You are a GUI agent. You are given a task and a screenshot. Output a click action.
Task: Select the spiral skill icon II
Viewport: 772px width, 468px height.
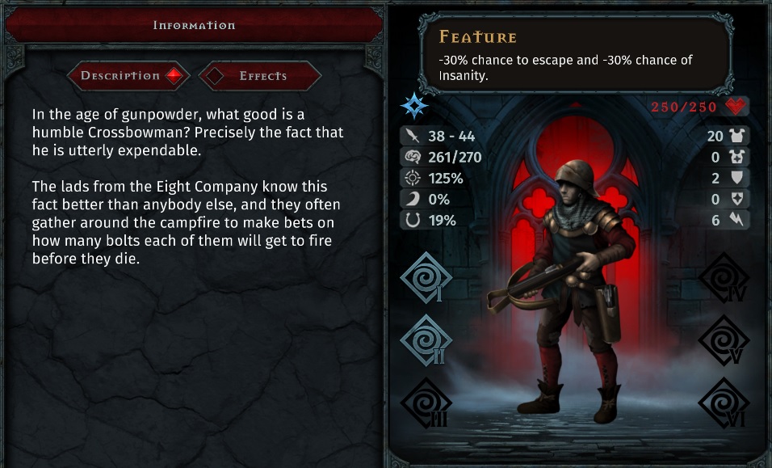coord(426,340)
